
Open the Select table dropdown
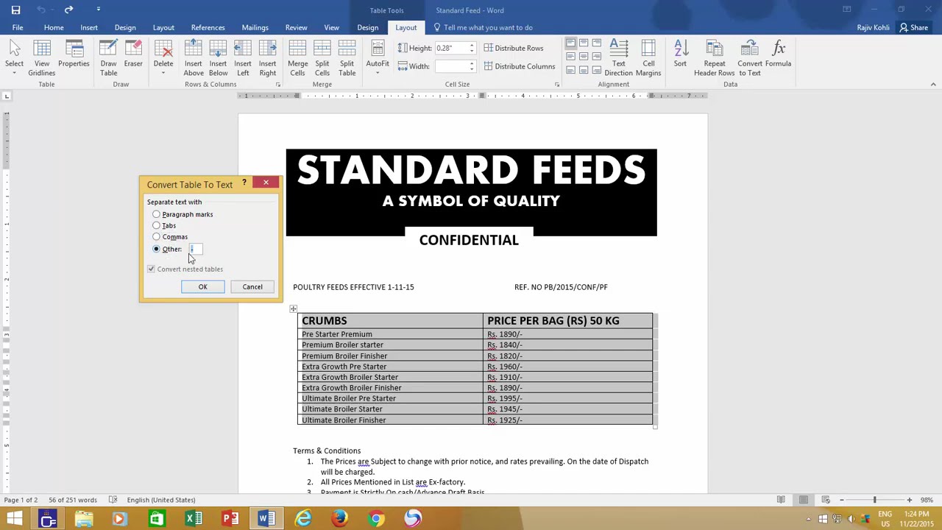[14, 58]
